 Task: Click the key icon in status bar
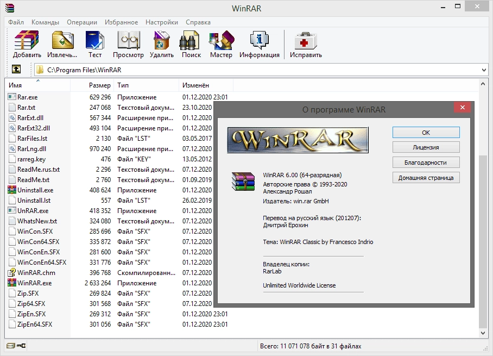21,346
